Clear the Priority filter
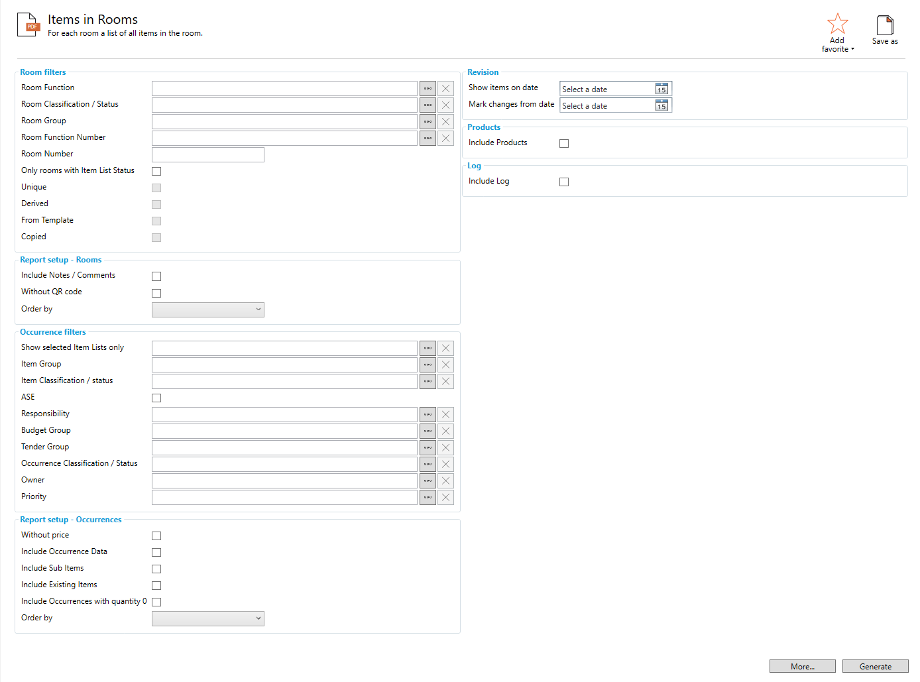The height and width of the screenshot is (682, 920). 445,497
